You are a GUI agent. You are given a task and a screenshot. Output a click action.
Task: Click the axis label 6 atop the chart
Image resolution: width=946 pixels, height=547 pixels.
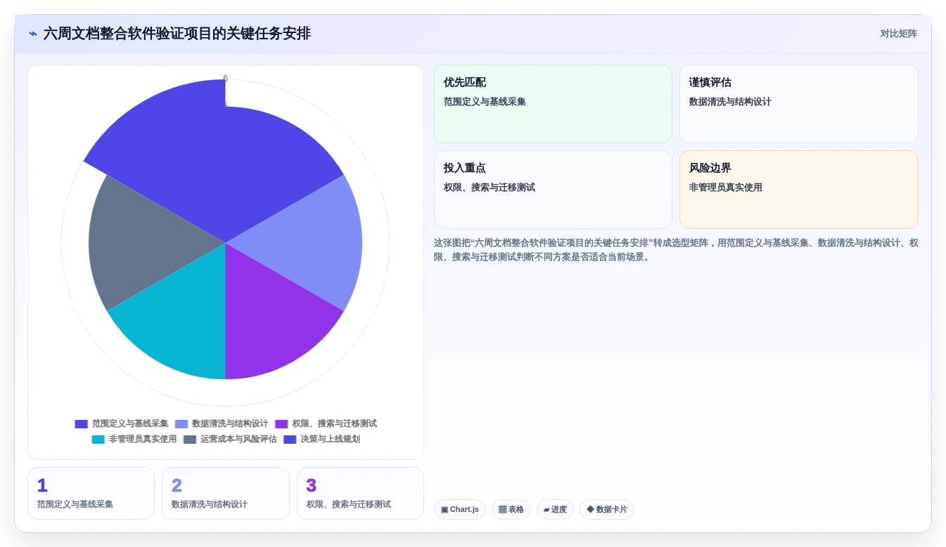pos(226,79)
